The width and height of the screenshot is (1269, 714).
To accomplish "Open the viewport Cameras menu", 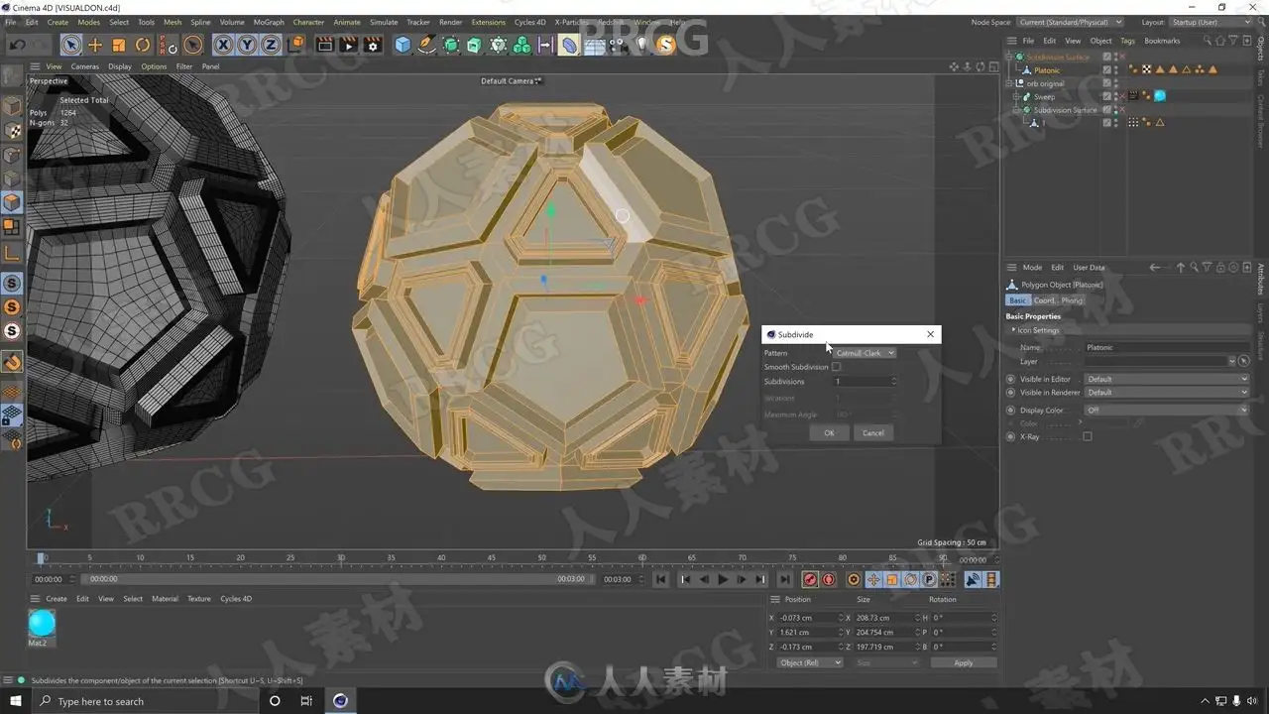I will 84,66.
